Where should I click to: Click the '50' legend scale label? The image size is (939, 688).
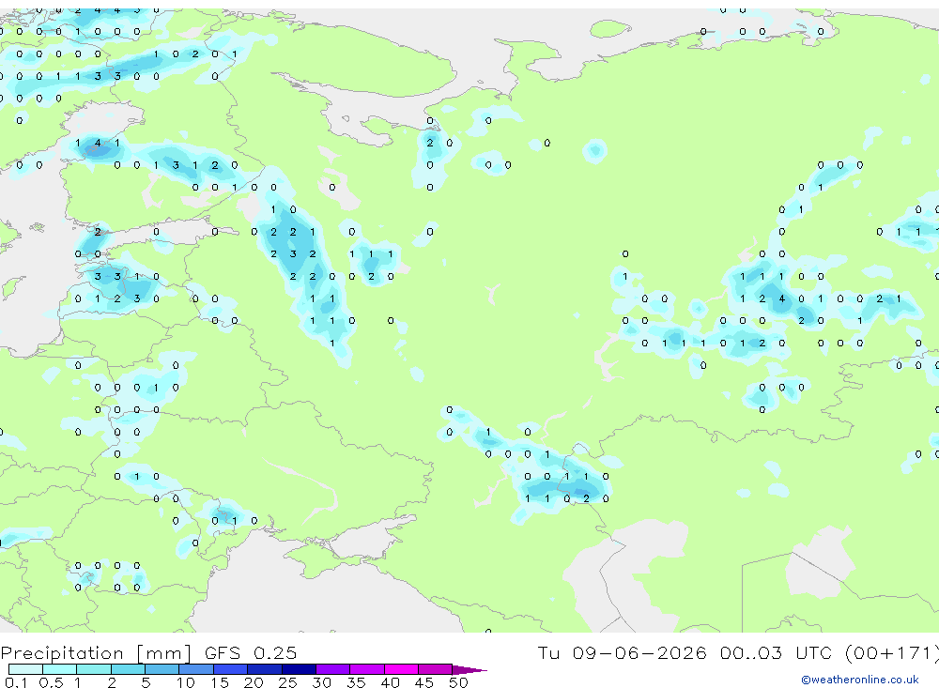tap(458, 682)
